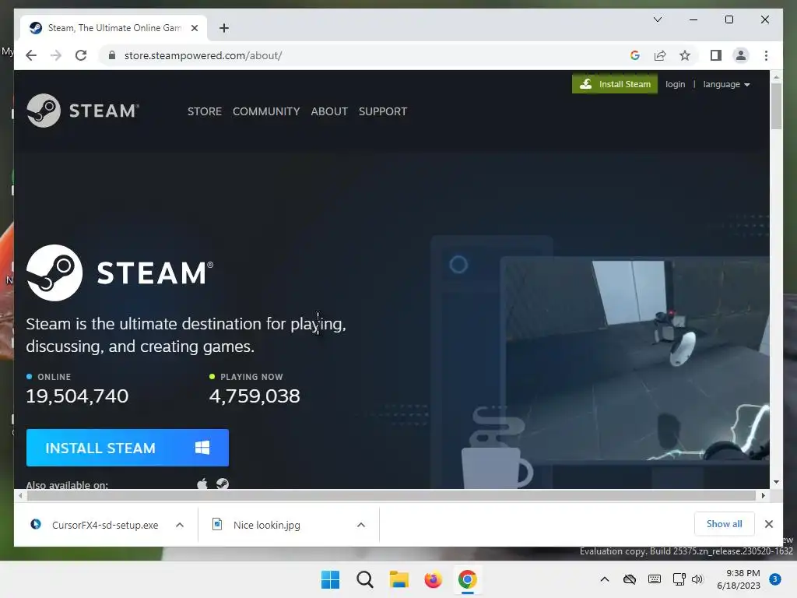Select the Steam, The Ultimate Online Game tab
This screenshot has width=797, height=598.
point(114,28)
